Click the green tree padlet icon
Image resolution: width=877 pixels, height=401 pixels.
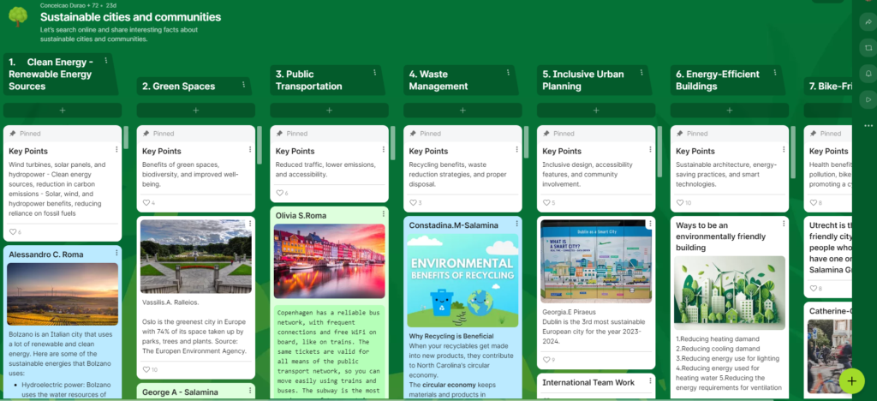(18, 17)
